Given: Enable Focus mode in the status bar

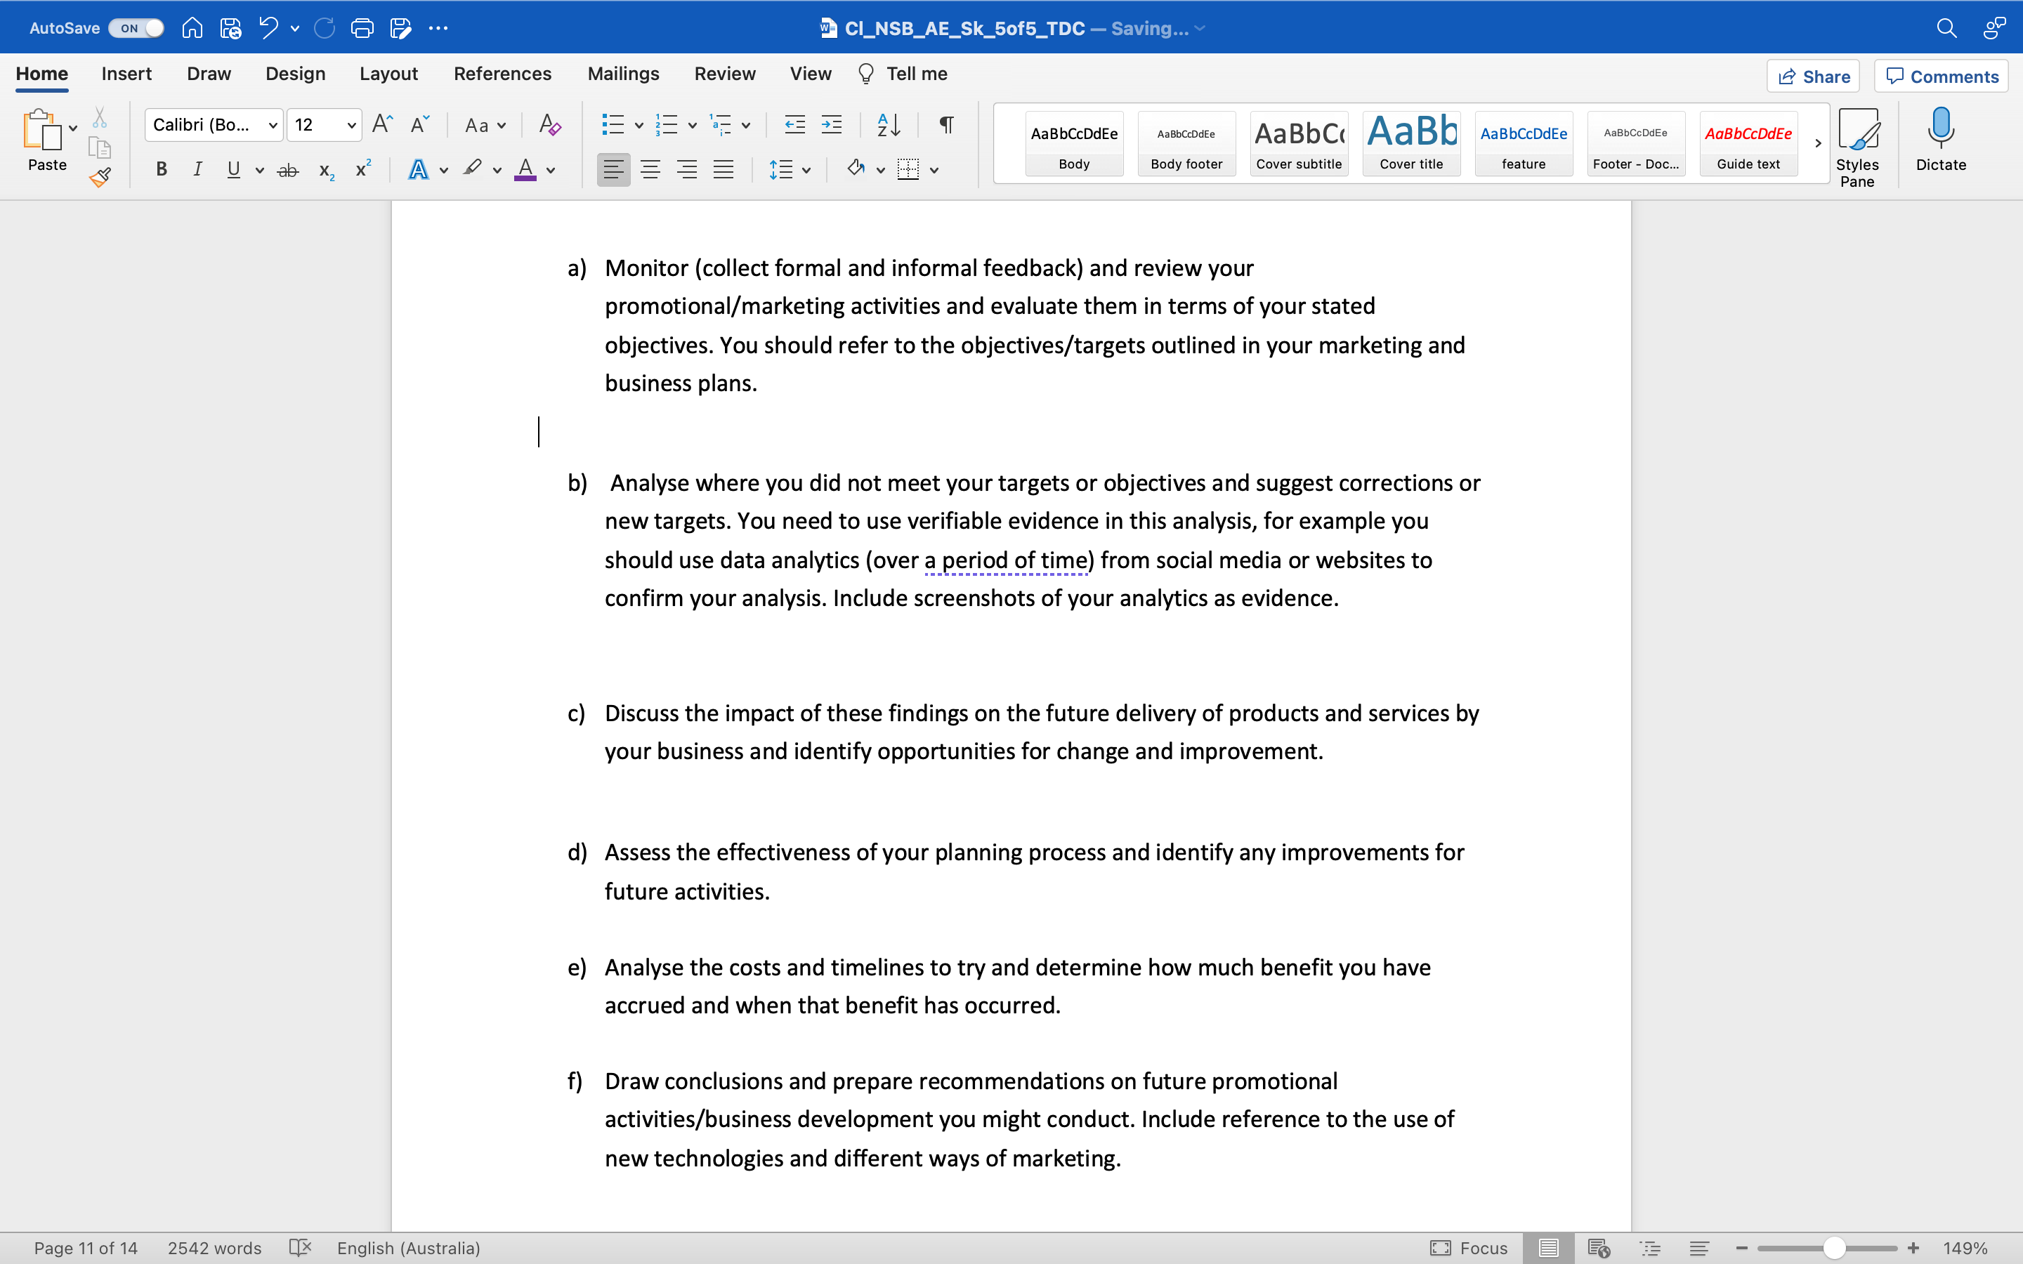Looking at the screenshot, I should click(x=1470, y=1247).
